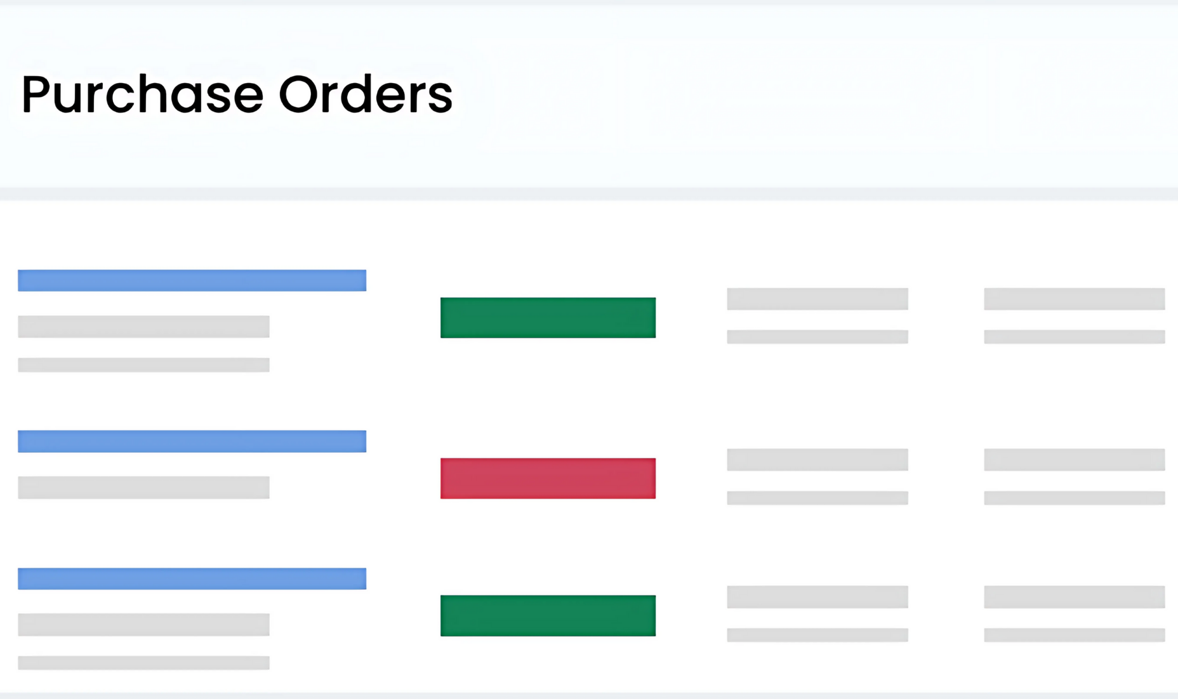
Task: Select the thin bottom gray line in third row
Action: point(143,663)
